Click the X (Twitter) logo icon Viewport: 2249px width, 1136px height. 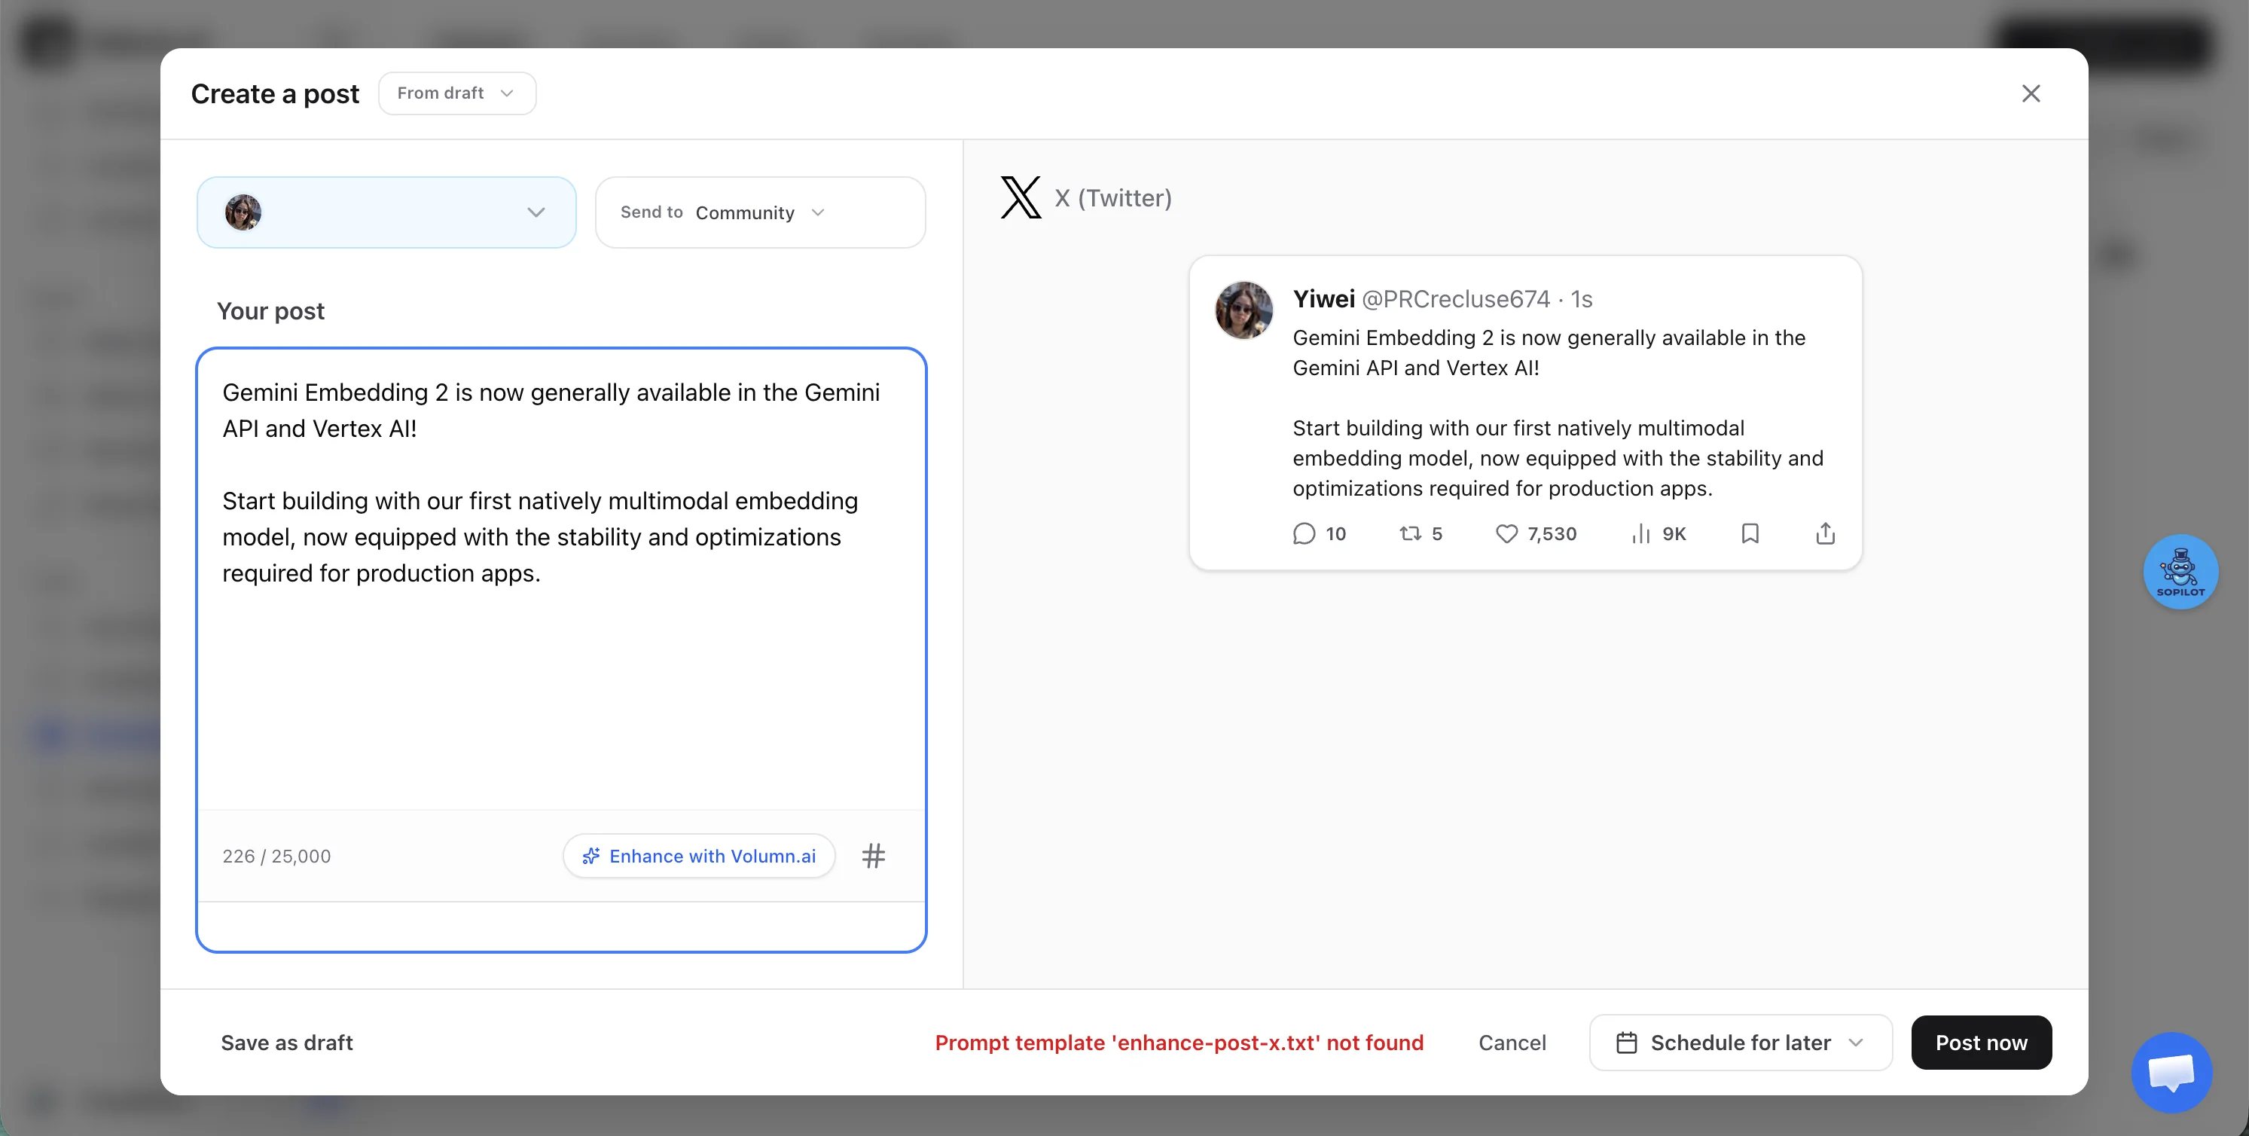point(1020,197)
